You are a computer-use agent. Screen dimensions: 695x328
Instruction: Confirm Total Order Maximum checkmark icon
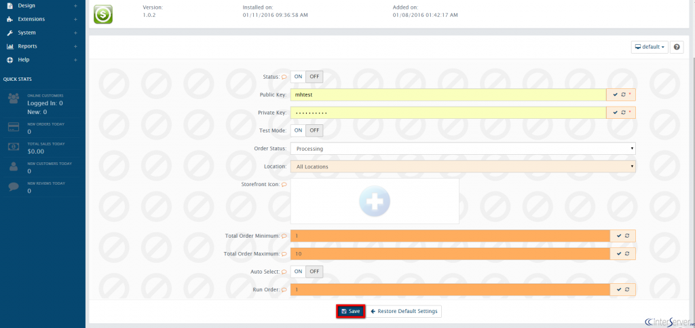[x=619, y=253]
